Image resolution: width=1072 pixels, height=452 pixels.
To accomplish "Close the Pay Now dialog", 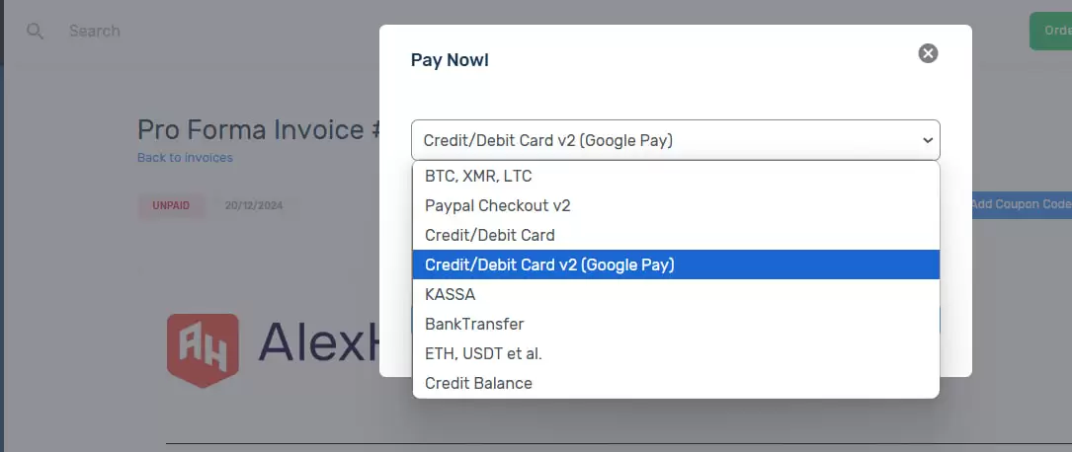I will (928, 53).
